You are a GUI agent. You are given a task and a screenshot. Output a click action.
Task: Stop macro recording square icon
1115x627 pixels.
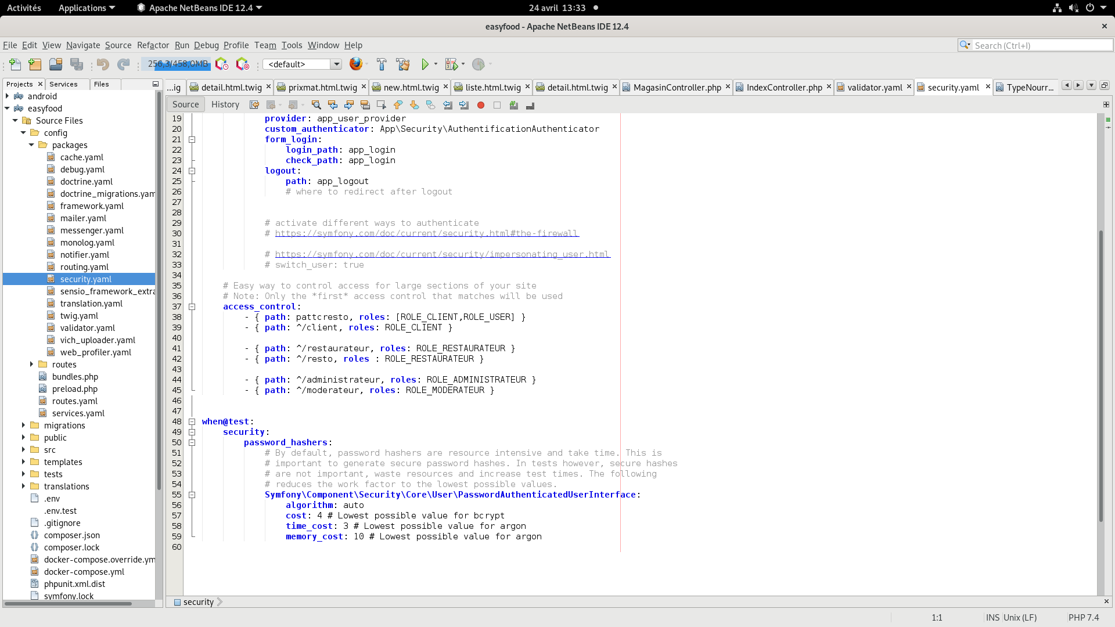coord(497,105)
